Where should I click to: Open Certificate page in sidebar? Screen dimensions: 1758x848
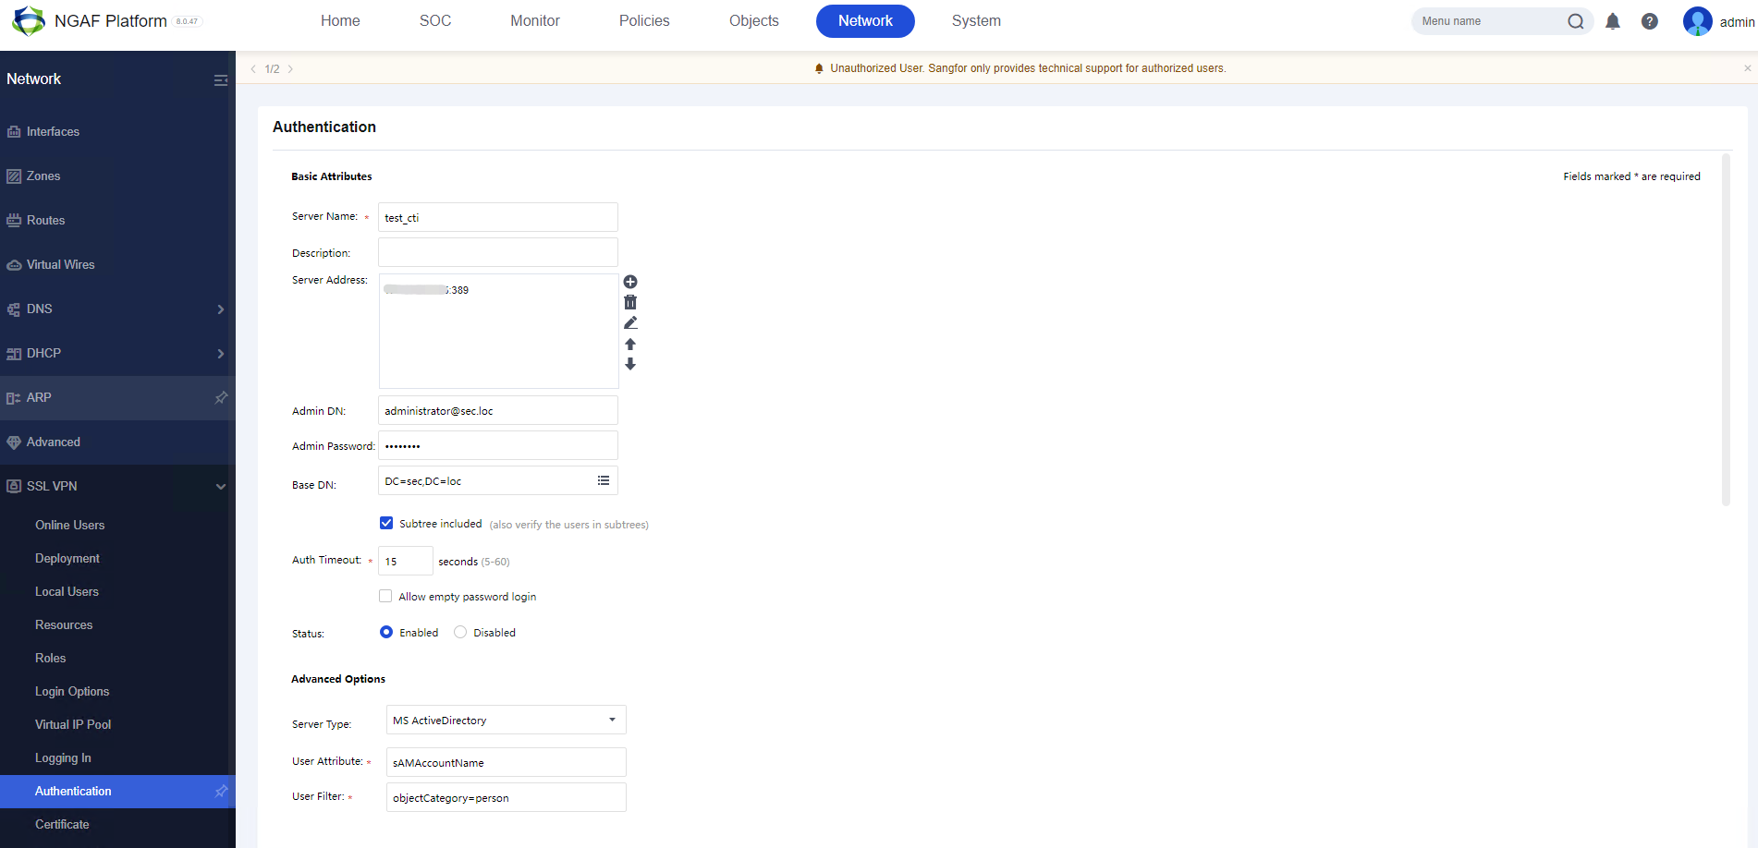pos(62,824)
